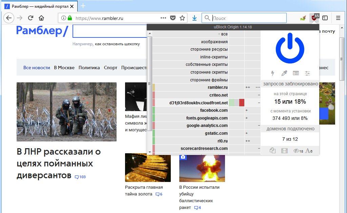Click the soldiers news photo thumbnail
The image size is (347, 213).
point(66,112)
